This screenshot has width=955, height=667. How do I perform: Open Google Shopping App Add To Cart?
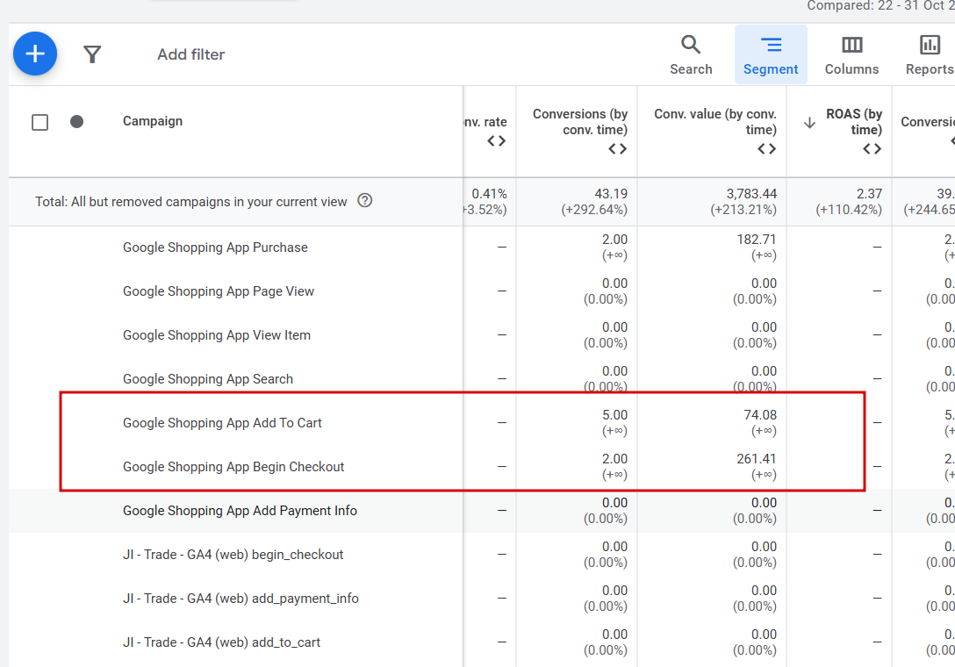[x=222, y=423]
